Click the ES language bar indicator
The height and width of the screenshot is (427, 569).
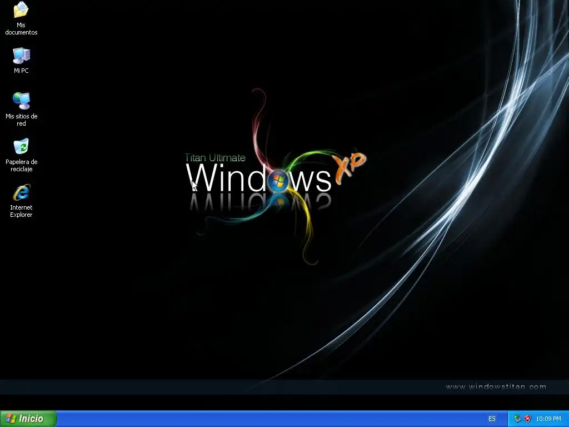(492, 419)
